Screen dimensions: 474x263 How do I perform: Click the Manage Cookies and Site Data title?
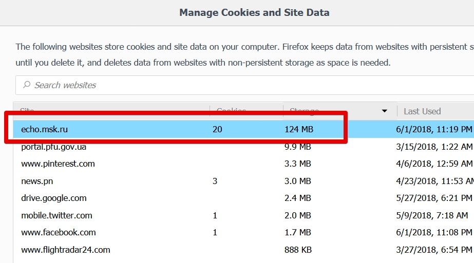point(254,12)
